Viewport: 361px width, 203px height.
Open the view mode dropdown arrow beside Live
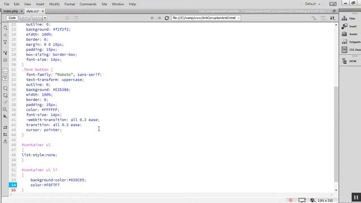pos(45,18)
